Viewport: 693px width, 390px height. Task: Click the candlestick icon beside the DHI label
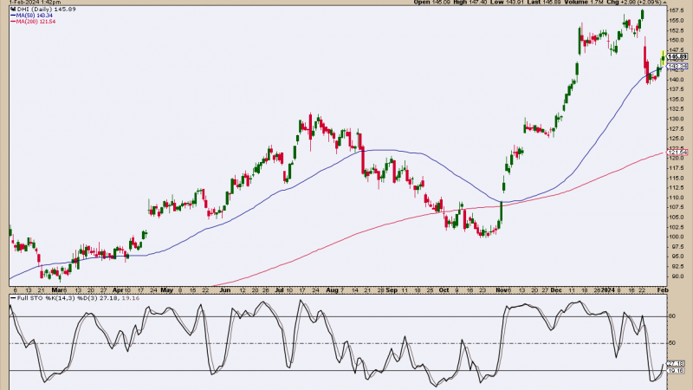(13, 9)
